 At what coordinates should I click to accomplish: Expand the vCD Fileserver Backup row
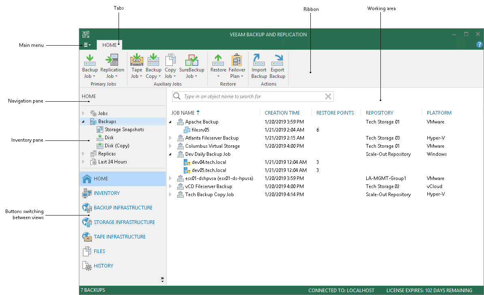(170, 186)
